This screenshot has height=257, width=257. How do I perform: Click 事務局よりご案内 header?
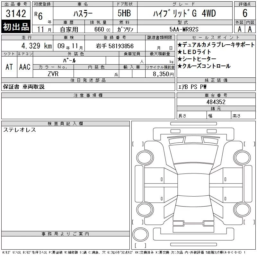[x=66, y=234]
